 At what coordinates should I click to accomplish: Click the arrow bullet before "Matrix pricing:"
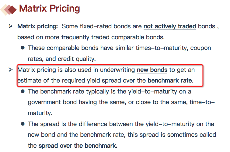(11, 27)
